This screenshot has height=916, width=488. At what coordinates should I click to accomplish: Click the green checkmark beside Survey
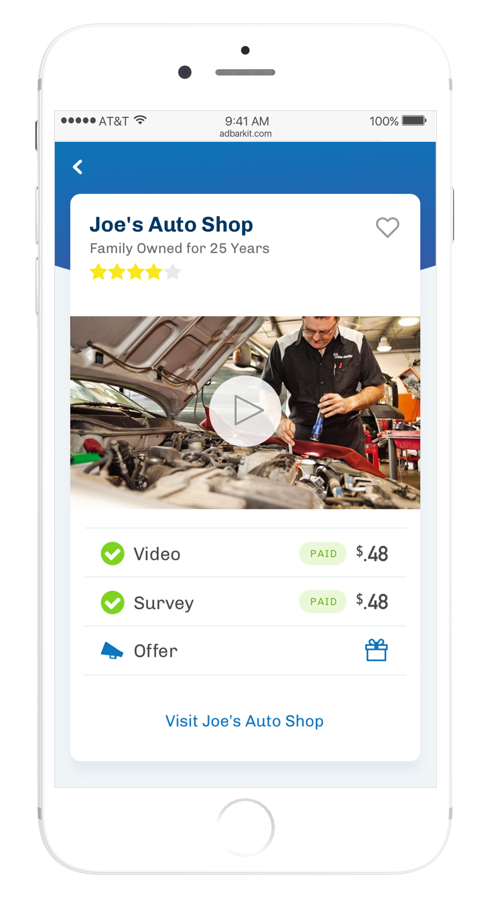coord(113,602)
